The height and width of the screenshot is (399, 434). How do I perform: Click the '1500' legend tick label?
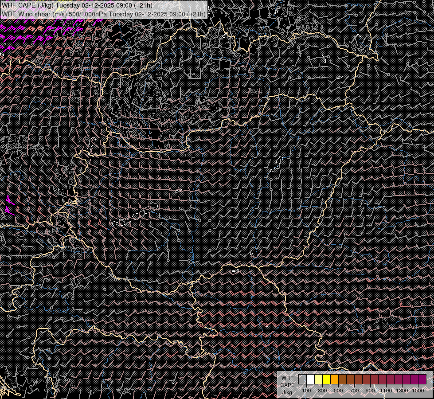coord(418,391)
